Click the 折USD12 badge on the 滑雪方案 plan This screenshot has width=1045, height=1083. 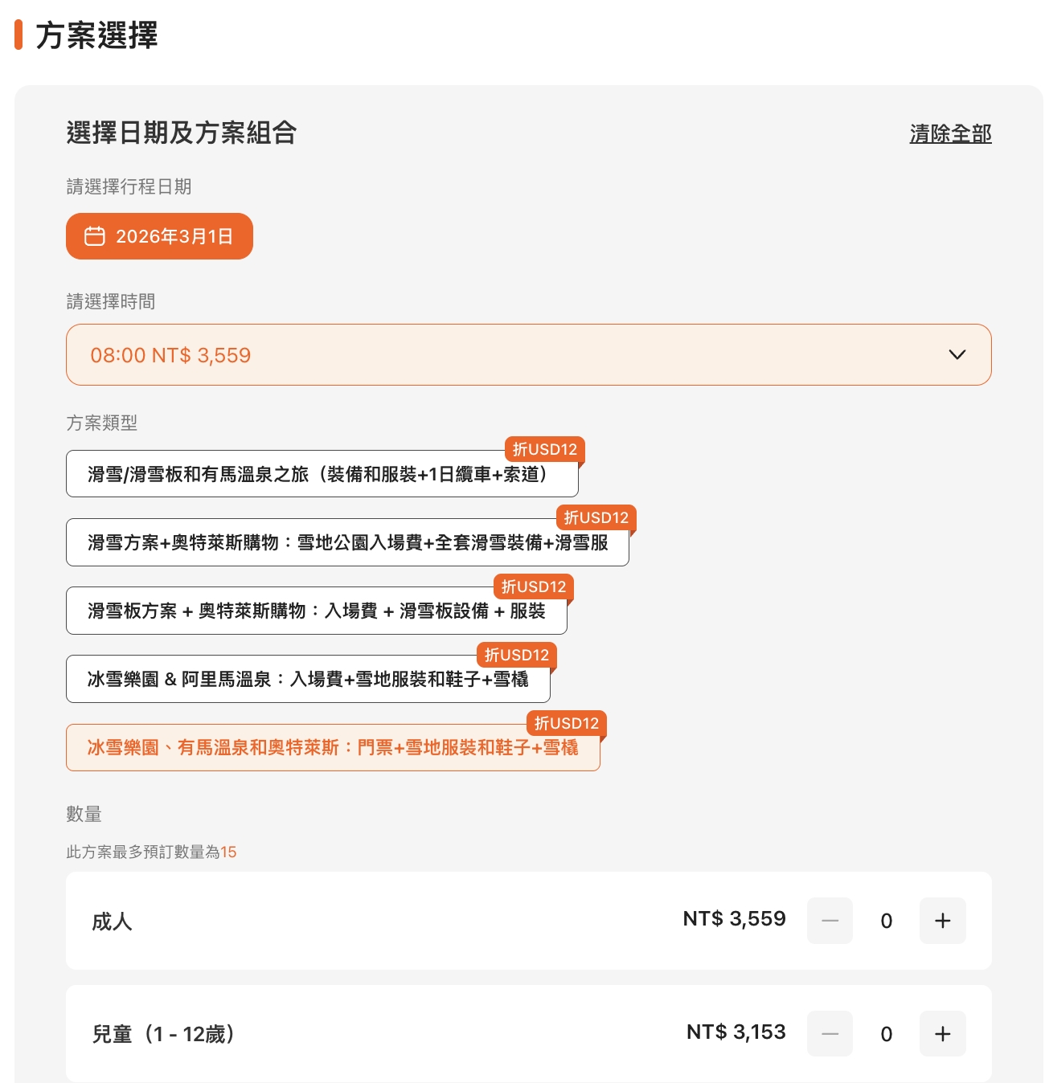pos(596,517)
